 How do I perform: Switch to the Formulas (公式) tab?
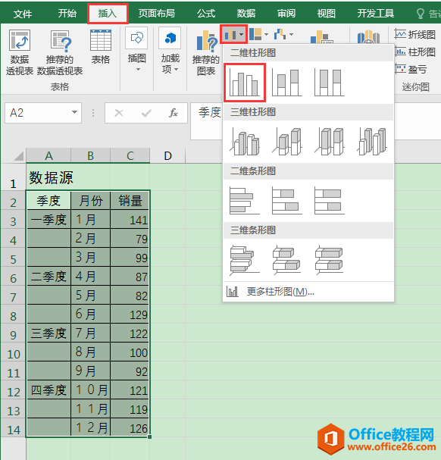206,14
